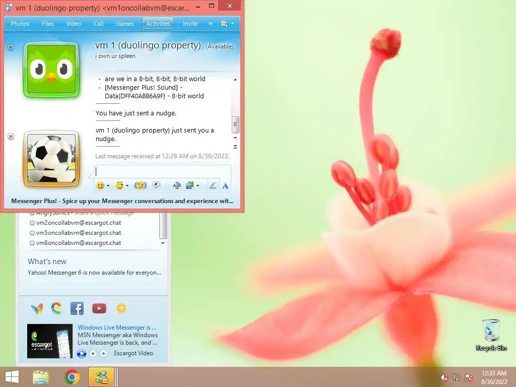Open the Photos tab

[20, 24]
